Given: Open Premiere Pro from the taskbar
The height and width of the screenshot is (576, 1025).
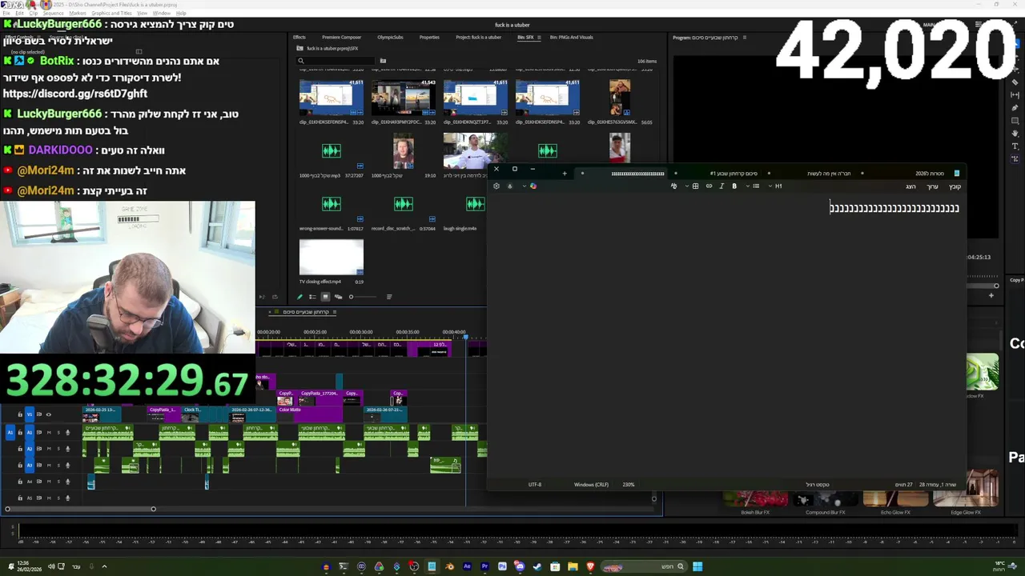Looking at the screenshot, I should 484,566.
